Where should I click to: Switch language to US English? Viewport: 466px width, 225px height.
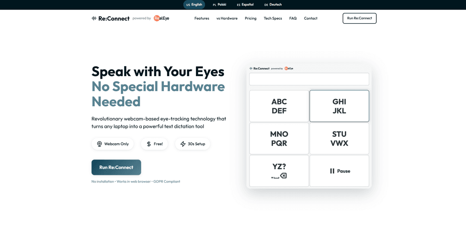(x=194, y=5)
